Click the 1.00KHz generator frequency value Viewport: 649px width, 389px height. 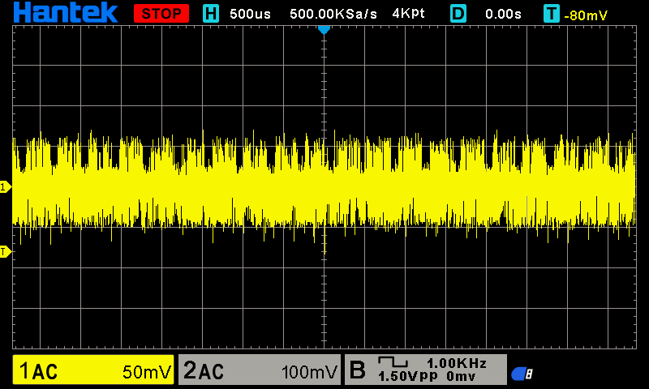pyautogui.click(x=457, y=363)
